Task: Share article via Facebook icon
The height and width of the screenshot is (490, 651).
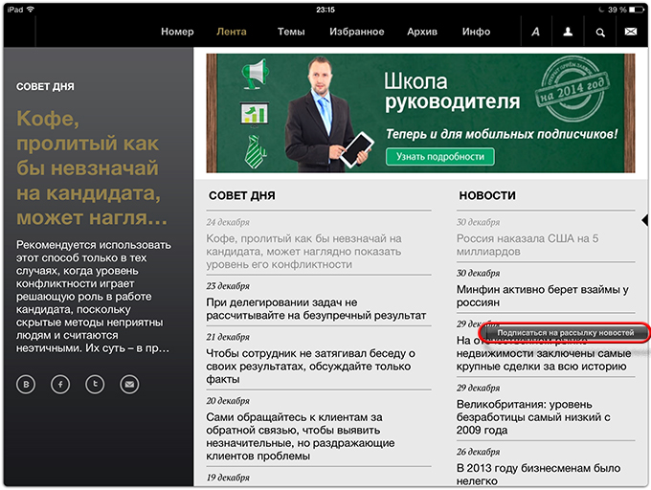Action: (60, 384)
